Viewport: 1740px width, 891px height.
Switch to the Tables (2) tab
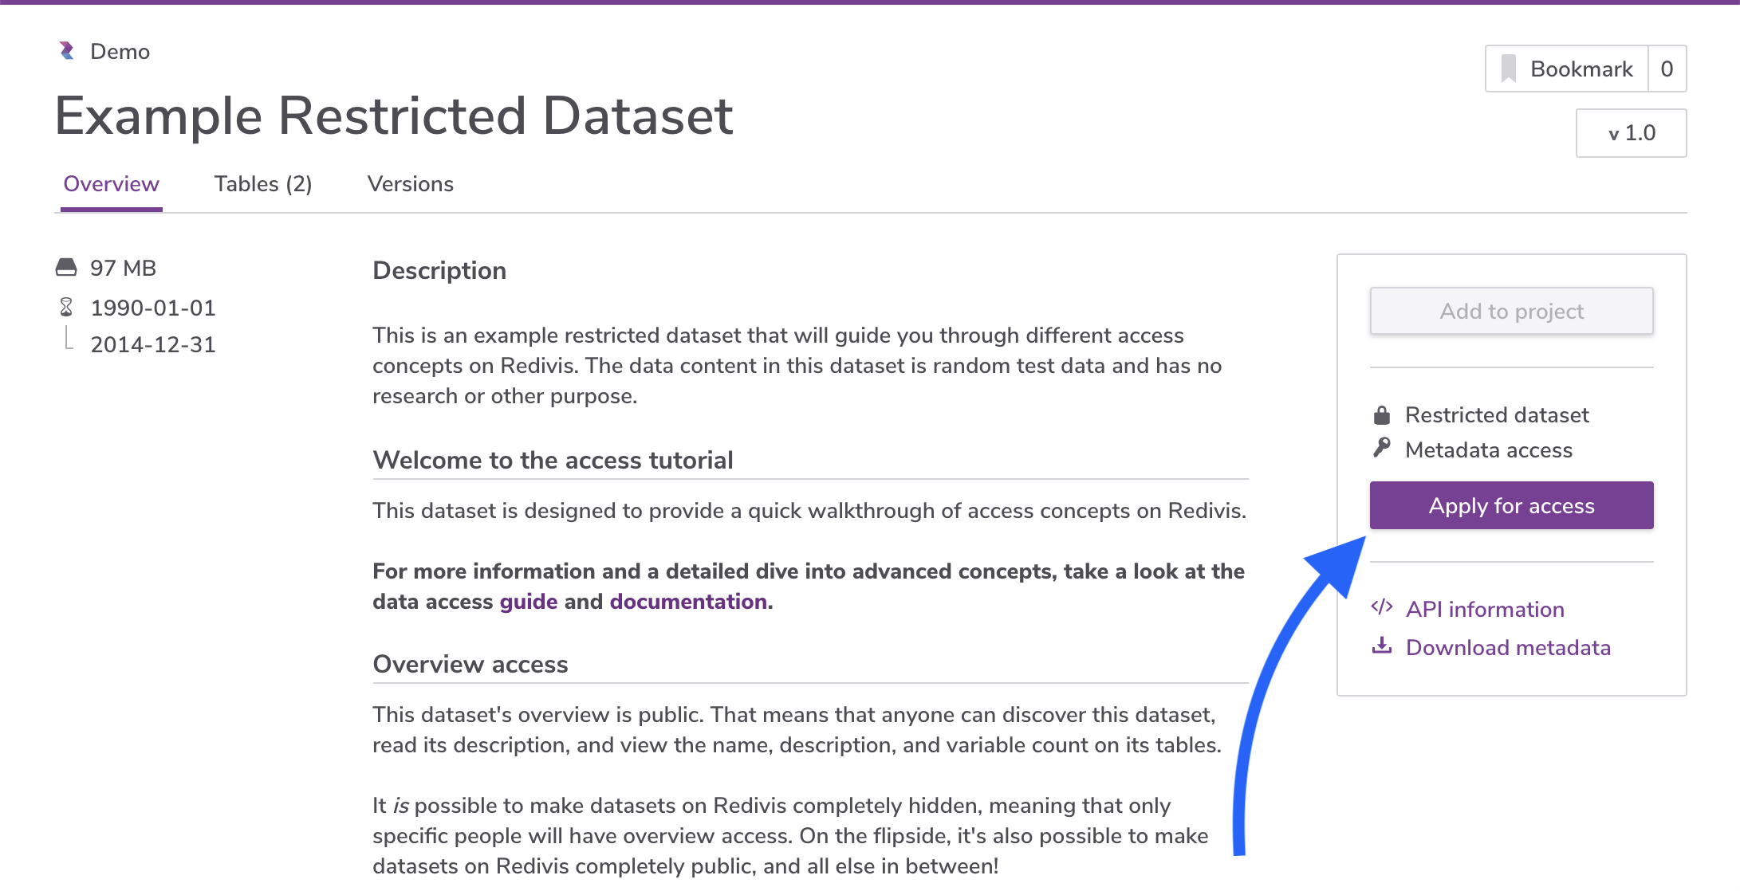click(263, 184)
